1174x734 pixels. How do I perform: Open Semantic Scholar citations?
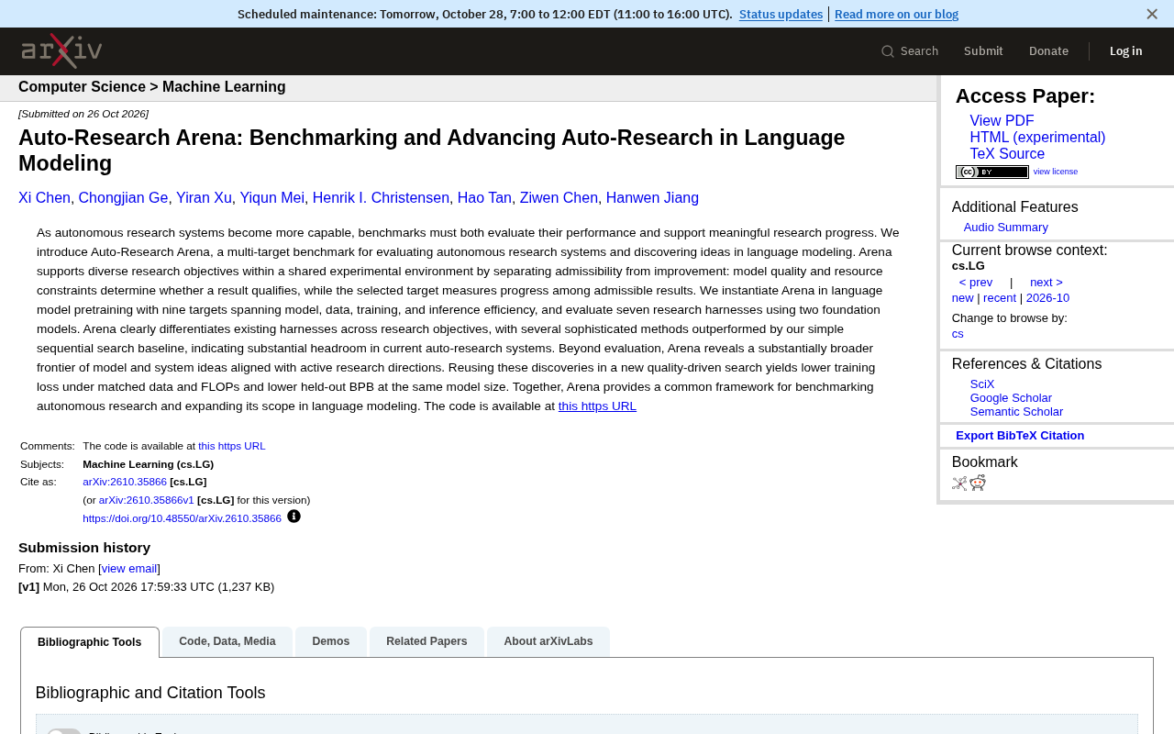(1016, 412)
